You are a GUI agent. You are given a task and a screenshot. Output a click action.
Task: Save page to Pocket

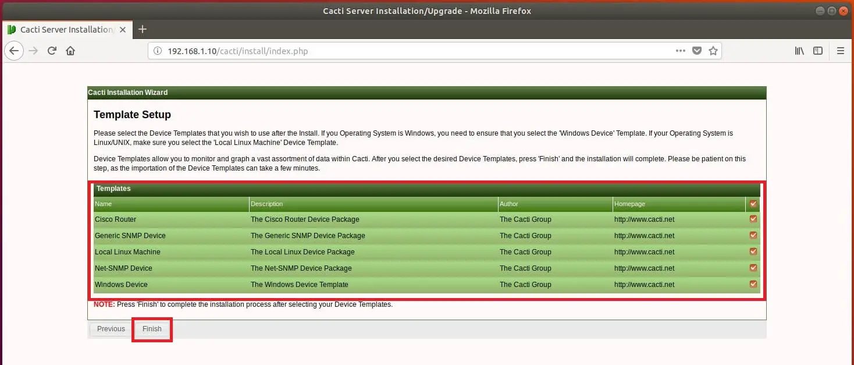coord(697,51)
